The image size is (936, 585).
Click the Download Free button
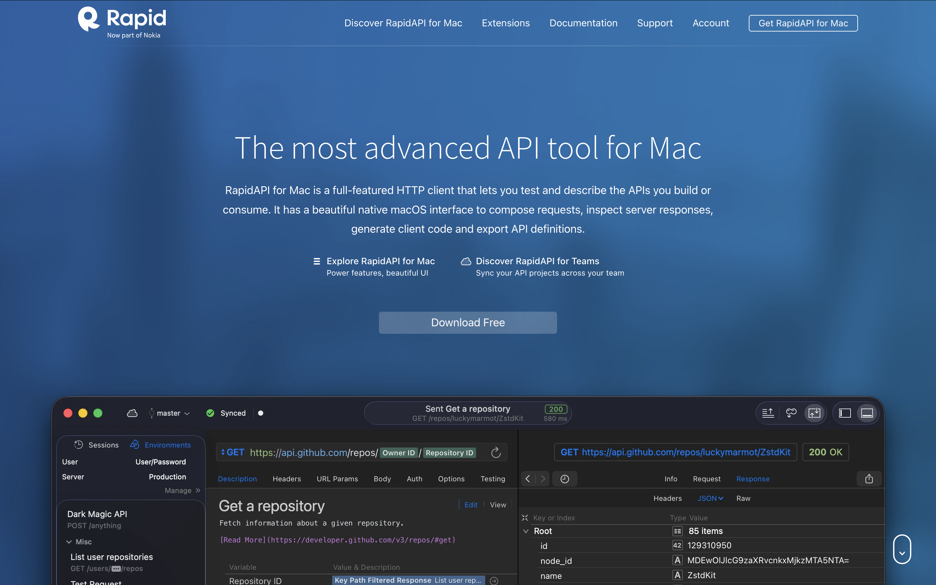tap(467, 322)
